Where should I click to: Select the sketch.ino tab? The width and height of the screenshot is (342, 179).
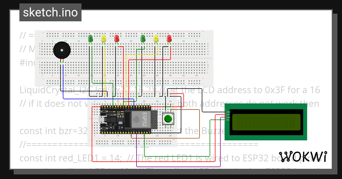tap(50, 12)
